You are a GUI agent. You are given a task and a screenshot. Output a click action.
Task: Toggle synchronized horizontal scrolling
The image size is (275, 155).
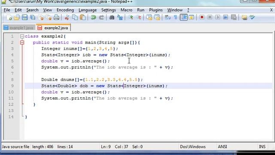[x=157, y=17]
